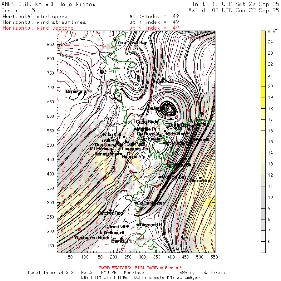Click the plot title AMPS 0.89-km WRF Helo Window

pos(49,4)
